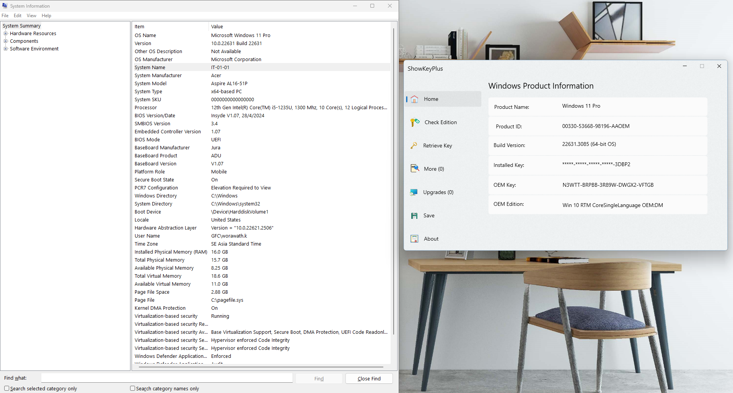
Task: Click the Check Edition keys icon
Action: [x=415, y=122]
